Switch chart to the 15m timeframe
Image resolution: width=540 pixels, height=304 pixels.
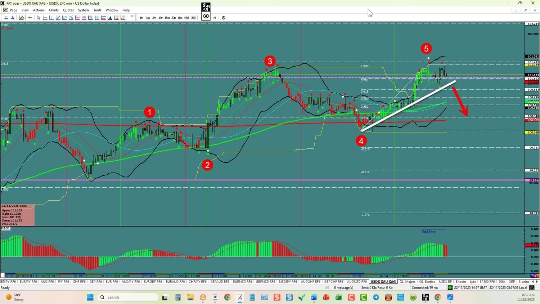[x=167, y=18]
